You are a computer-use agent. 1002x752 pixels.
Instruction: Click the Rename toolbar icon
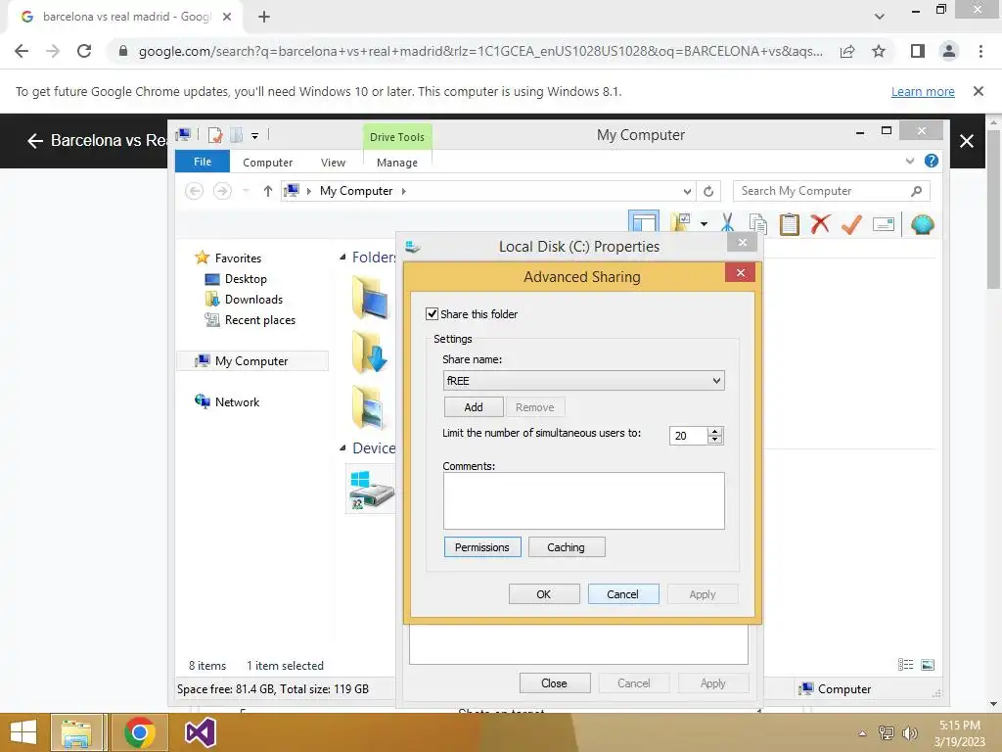pos(884,224)
